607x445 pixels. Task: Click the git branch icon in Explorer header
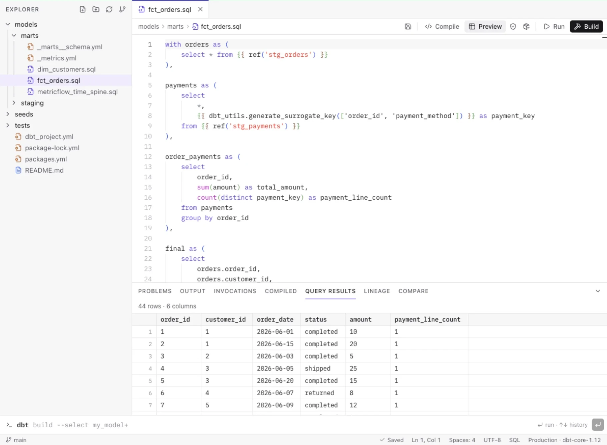(122, 9)
